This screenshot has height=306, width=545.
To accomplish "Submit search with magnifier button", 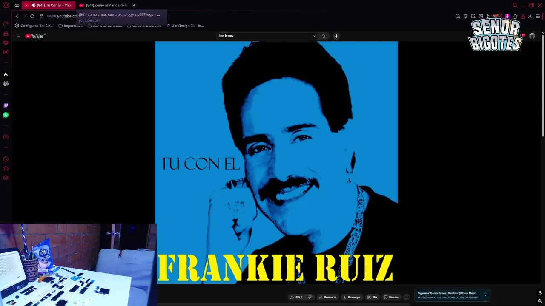I will click(x=324, y=36).
